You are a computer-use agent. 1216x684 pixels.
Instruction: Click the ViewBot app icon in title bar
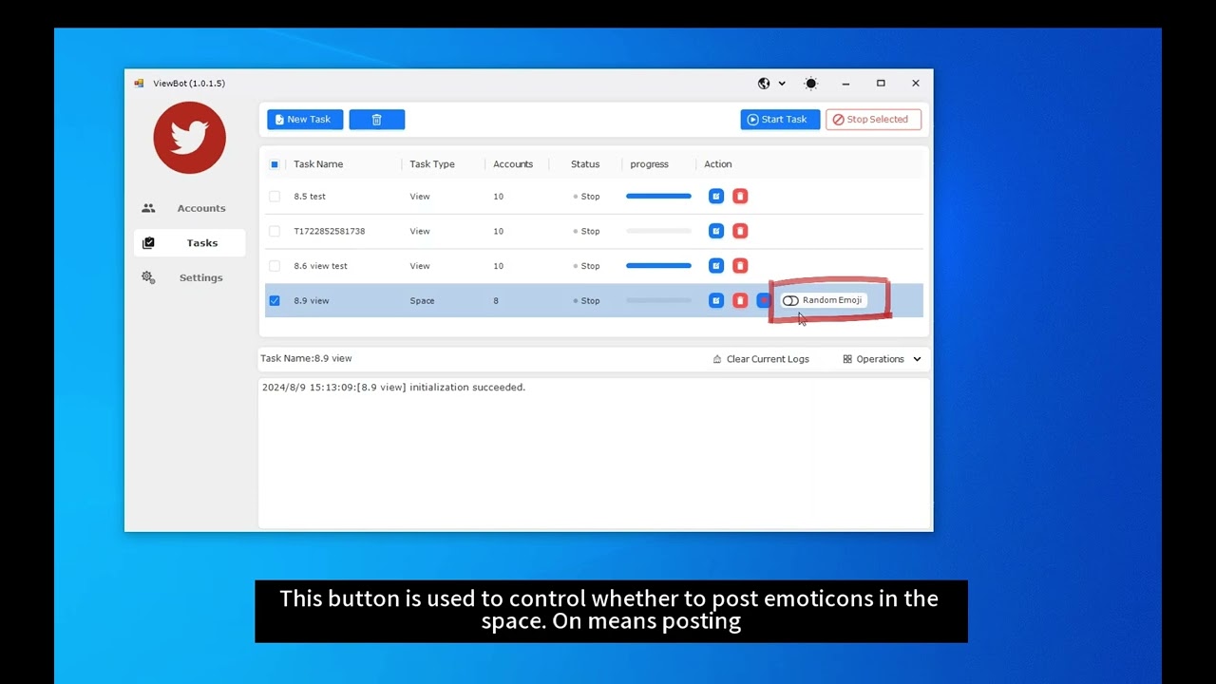click(140, 84)
